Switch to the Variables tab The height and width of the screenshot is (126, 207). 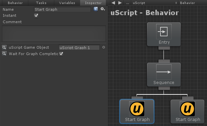(x=67, y=3)
